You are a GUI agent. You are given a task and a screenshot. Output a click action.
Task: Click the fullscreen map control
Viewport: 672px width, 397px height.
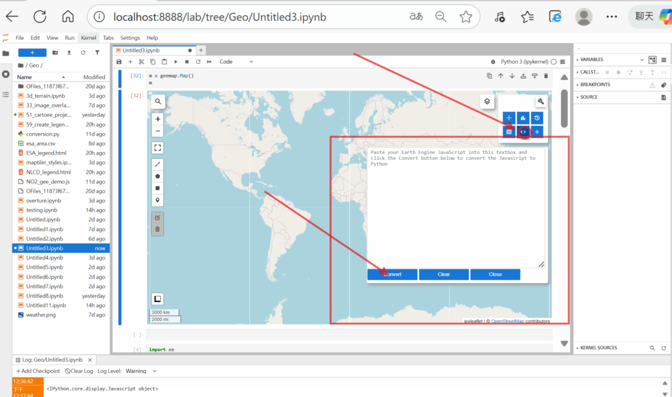(157, 147)
